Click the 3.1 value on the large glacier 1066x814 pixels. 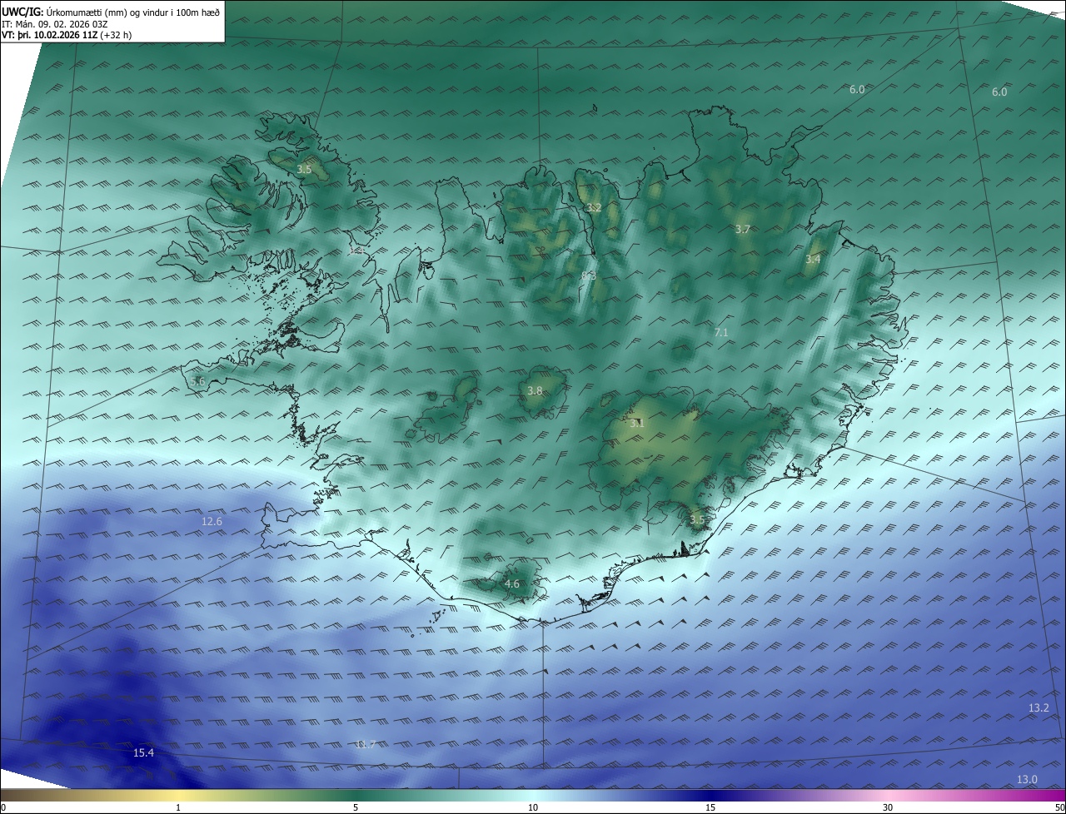637,423
